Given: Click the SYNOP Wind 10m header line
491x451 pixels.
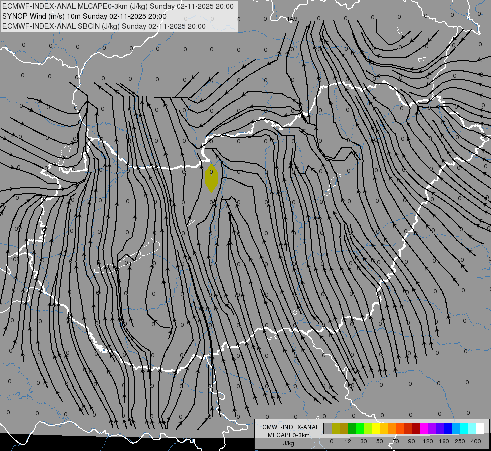Looking at the screenshot, I should (84, 16).
